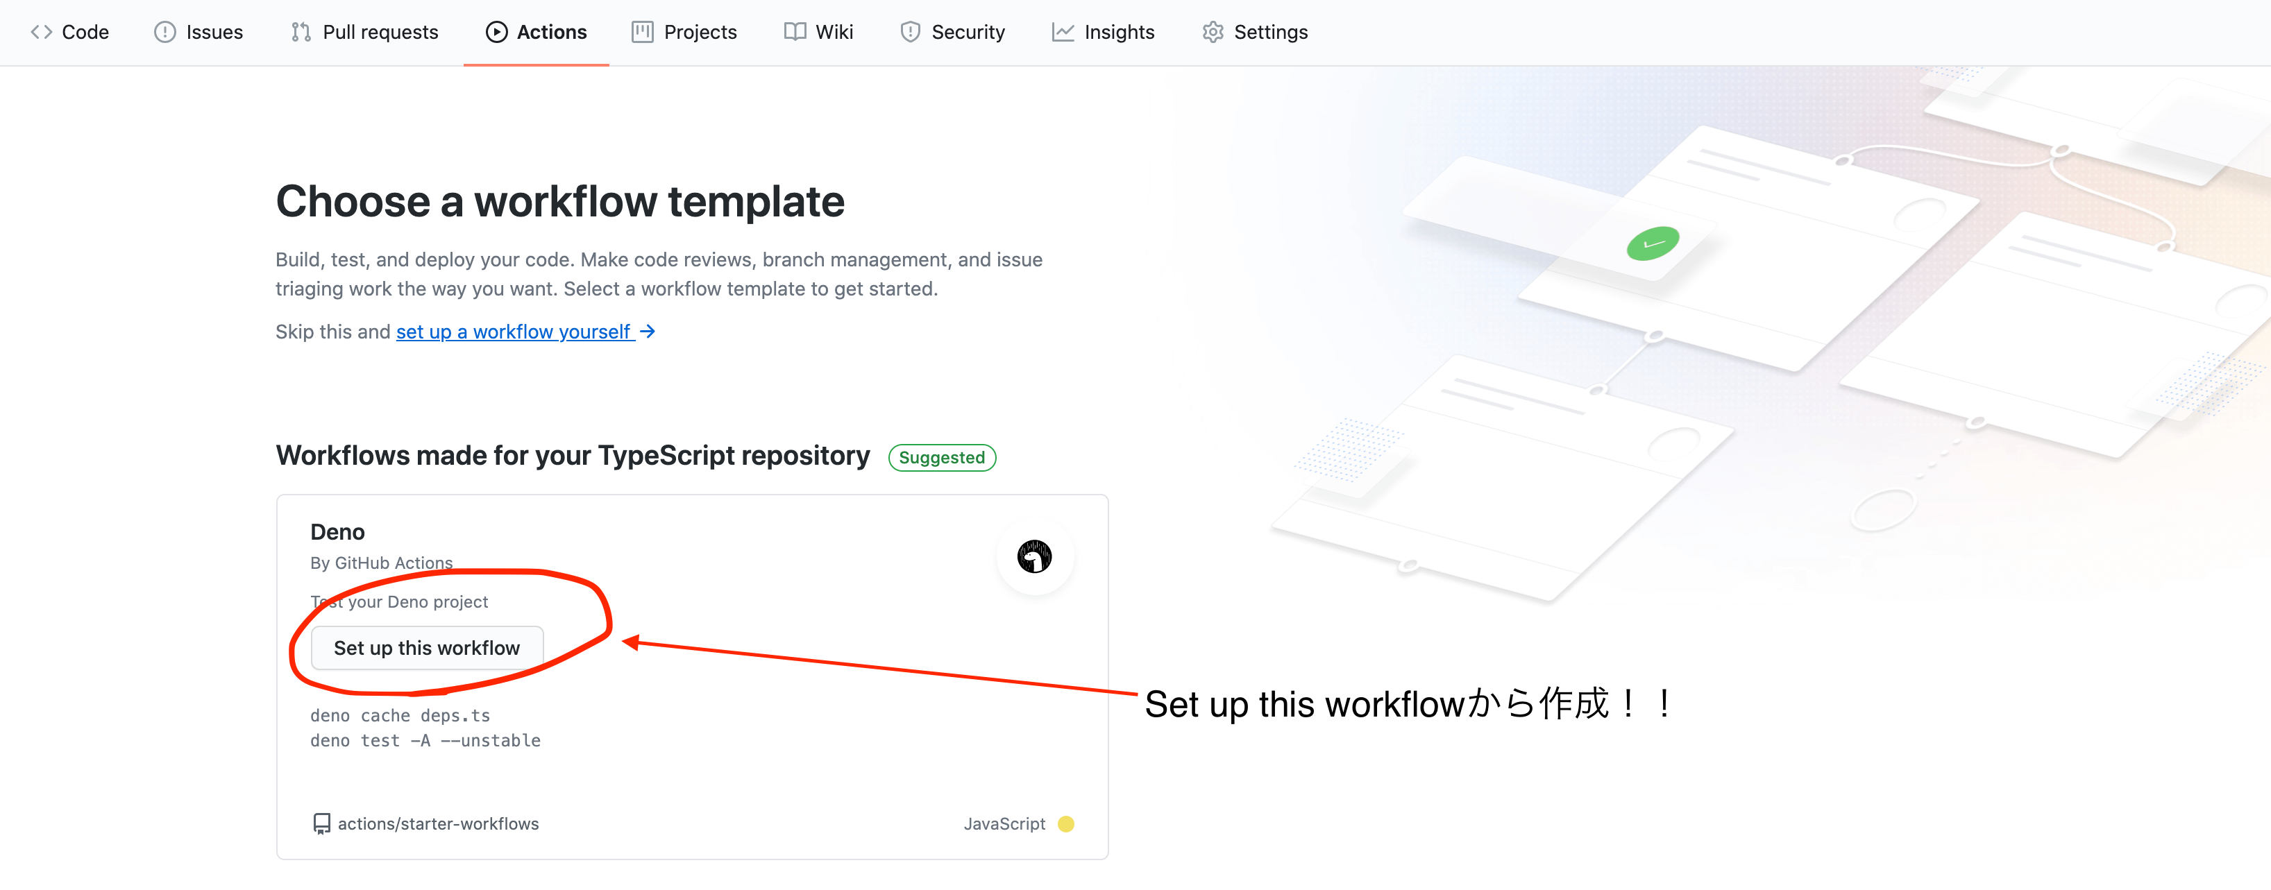Click the Security shield icon

click(x=910, y=33)
